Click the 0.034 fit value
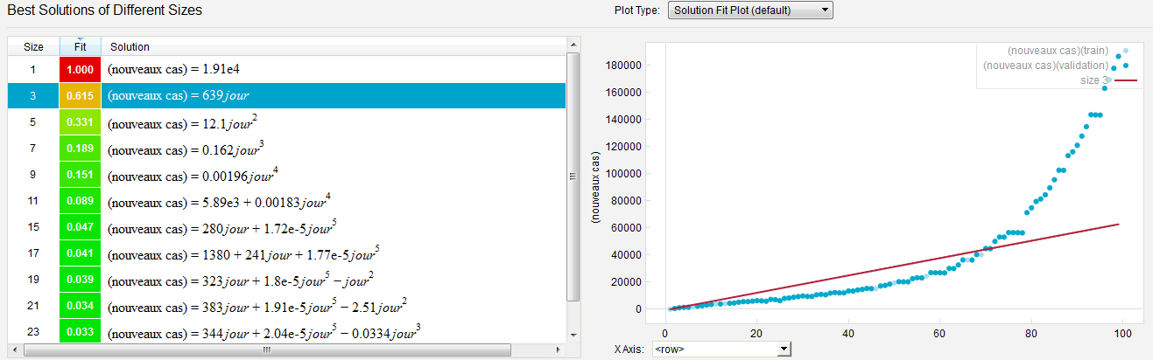Viewport: 1153px width, 360px height. pyautogui.click(x=80, y=306)
